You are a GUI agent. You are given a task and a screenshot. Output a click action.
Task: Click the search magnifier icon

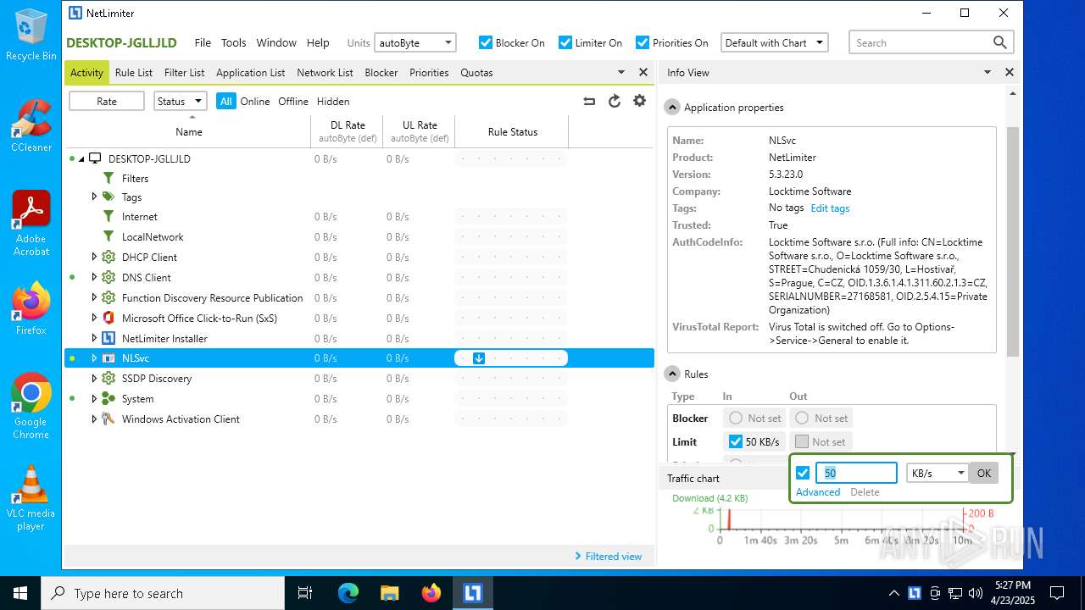(x=1000, y=42)
